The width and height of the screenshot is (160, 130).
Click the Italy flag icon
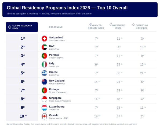[x=44, y=64]
